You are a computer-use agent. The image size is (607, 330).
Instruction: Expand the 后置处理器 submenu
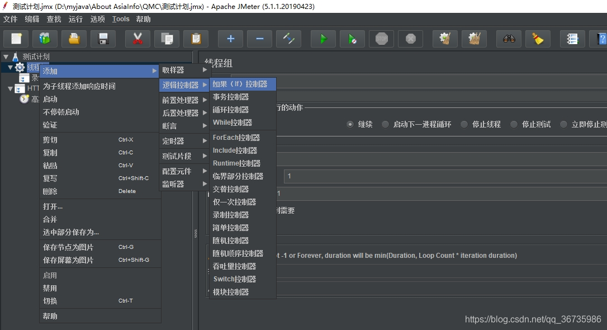pos(184,113)
